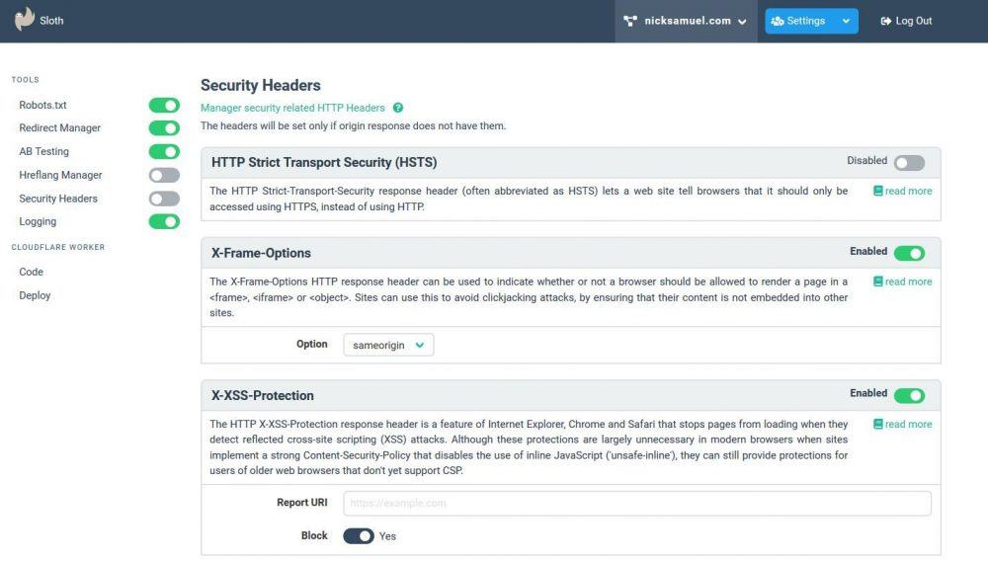This screenshot has height=562, width=988.
Task: Toggle the Hreflang Manager tool on
Action: [164, 175]
